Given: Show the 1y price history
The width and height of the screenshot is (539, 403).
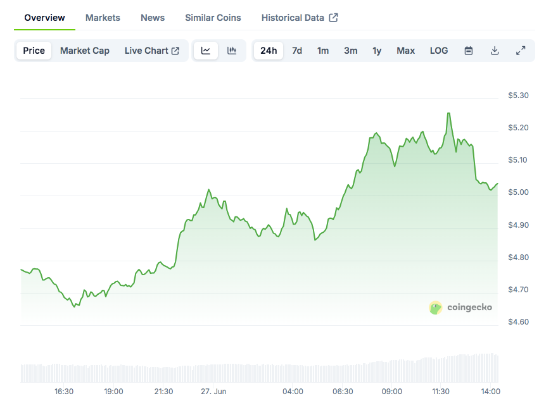Looking at the screenshot, I should (x=377, y=51).
